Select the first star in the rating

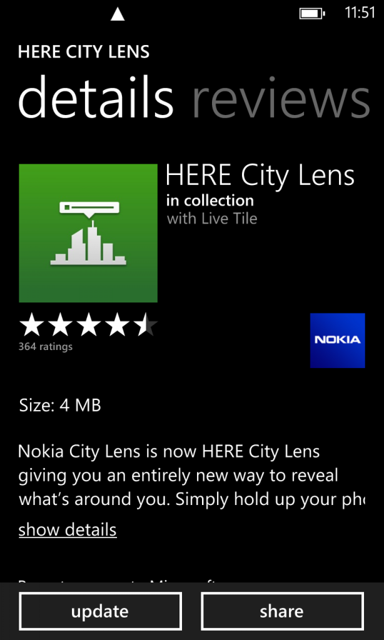pos(32,326)
